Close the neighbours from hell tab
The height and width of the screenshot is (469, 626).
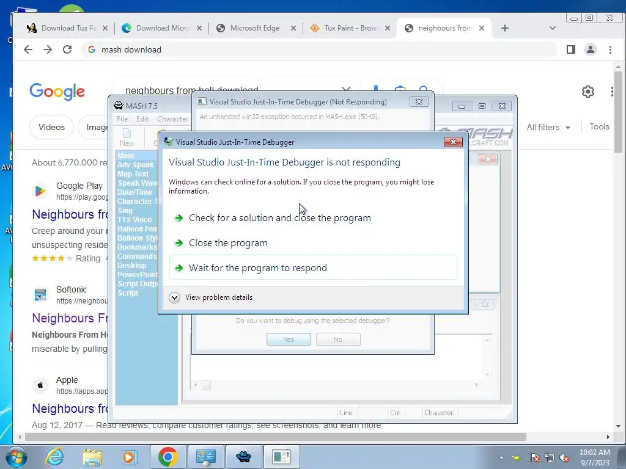coord(482,28)
